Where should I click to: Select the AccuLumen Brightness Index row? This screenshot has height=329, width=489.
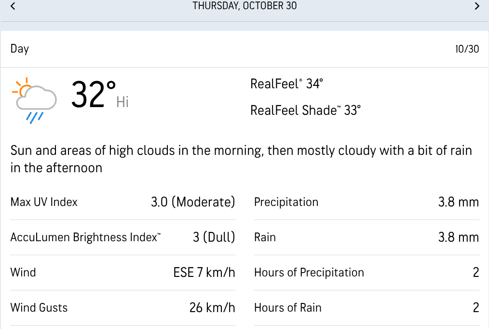click(122, 237)
